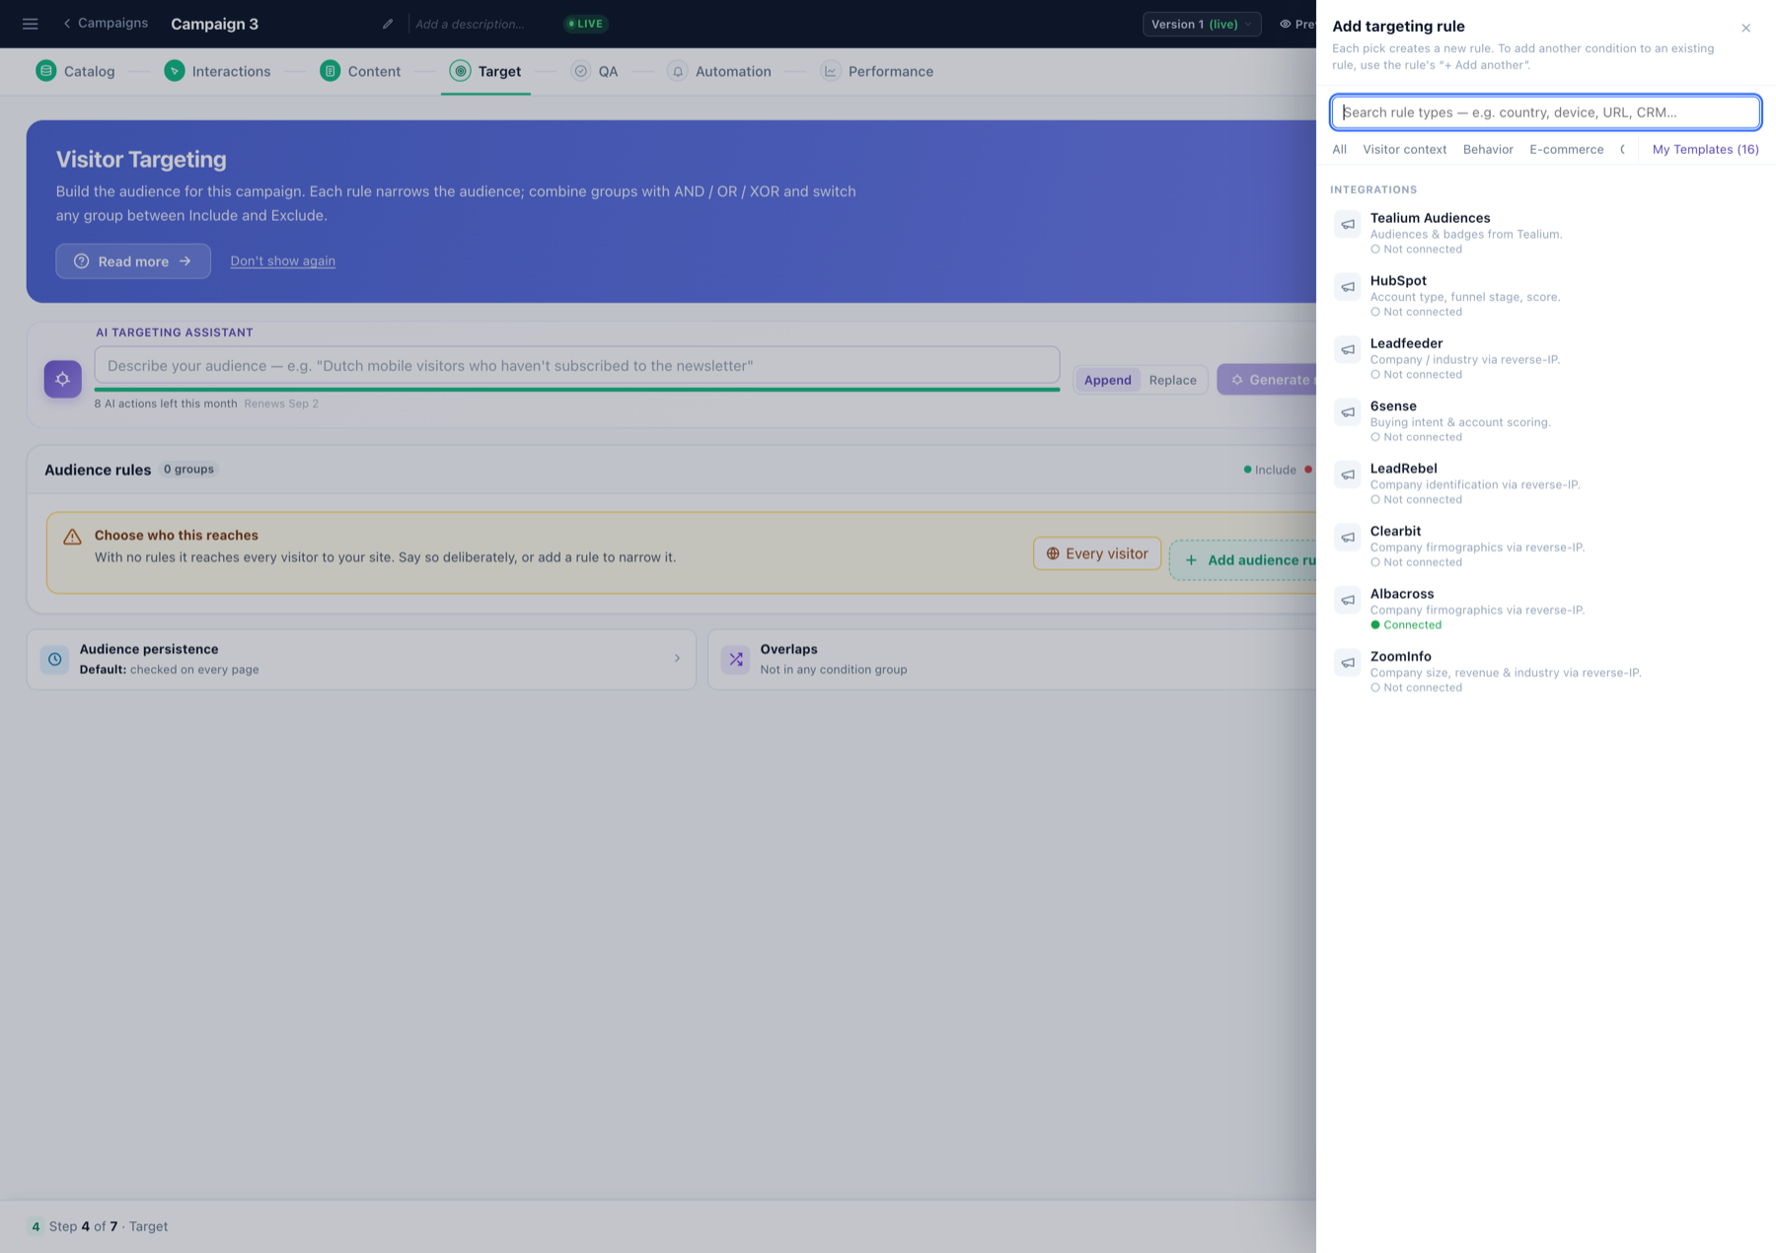Image resolution: width=1776 pixels, height=1253 pixels.
Task: Select the 6sense rule
Action: click(1545, 420)
